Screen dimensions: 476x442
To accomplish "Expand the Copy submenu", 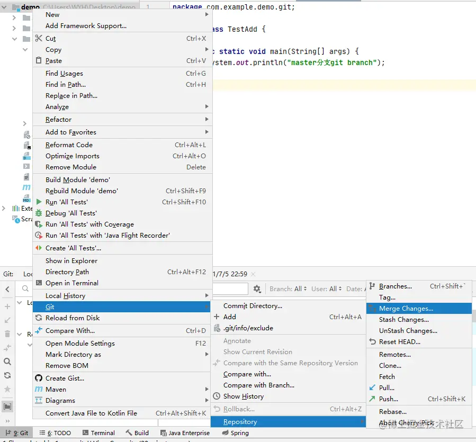I will pyautogui.click(x=206, y=49).
